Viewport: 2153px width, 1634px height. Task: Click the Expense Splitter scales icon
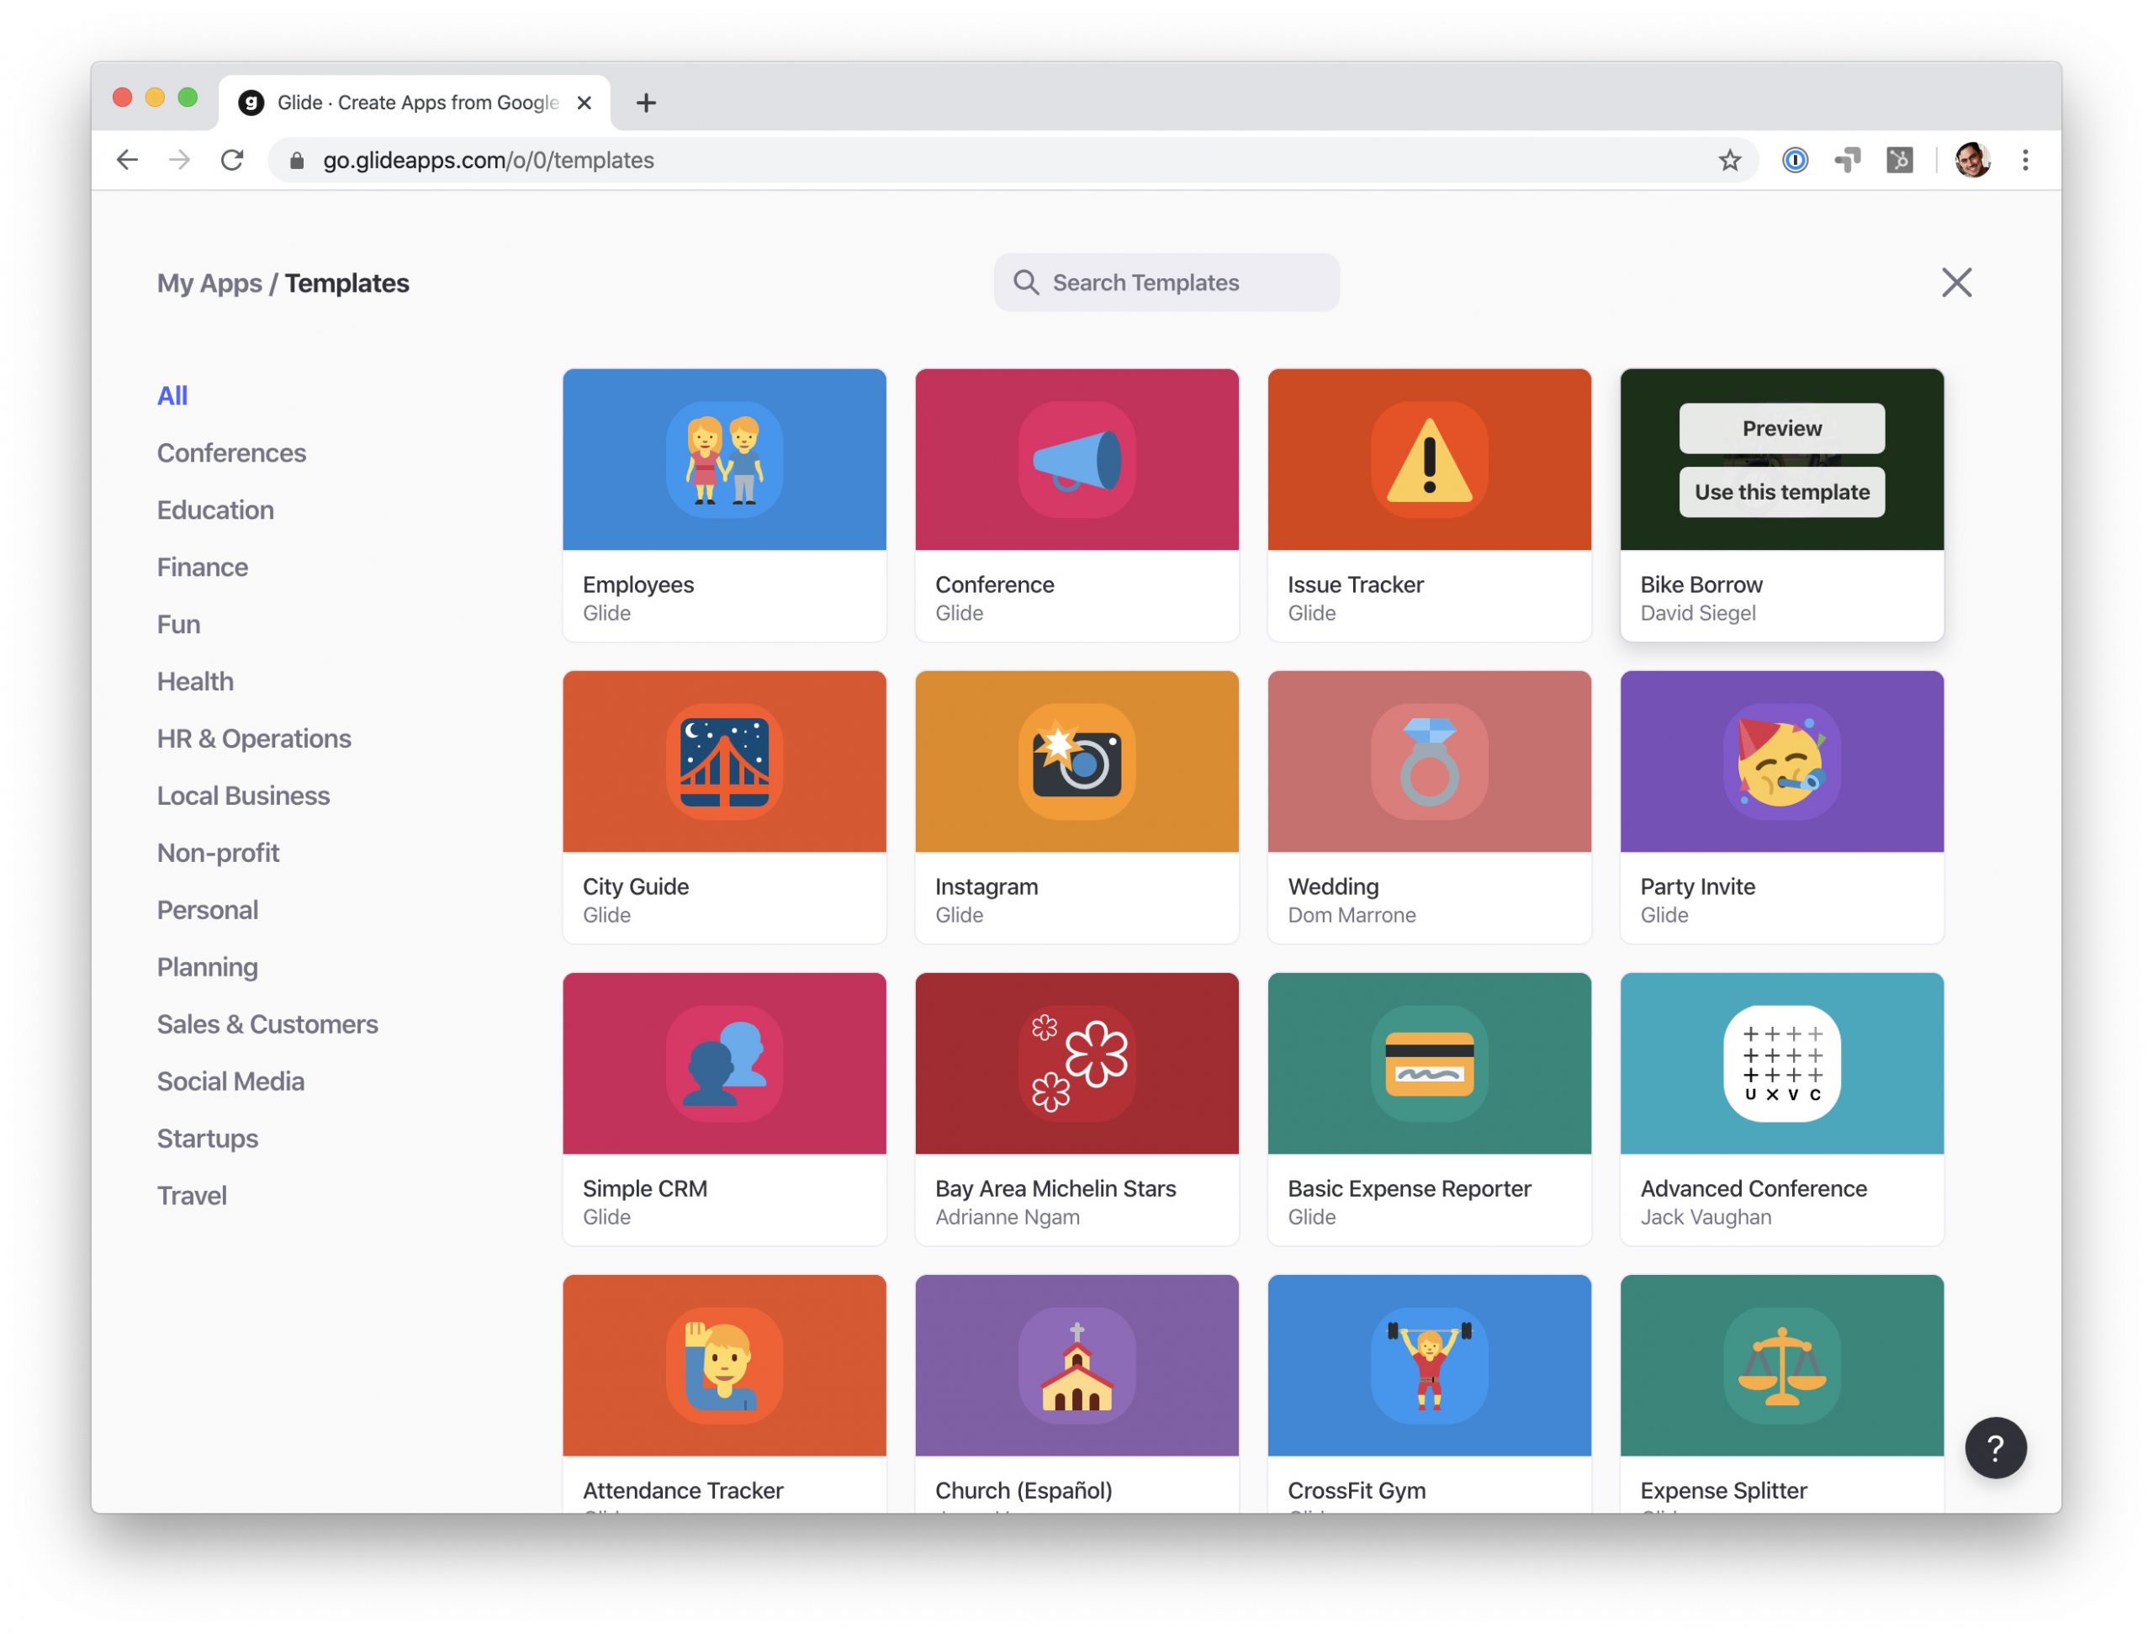pyautogui.click(x=1781, y=1364)
